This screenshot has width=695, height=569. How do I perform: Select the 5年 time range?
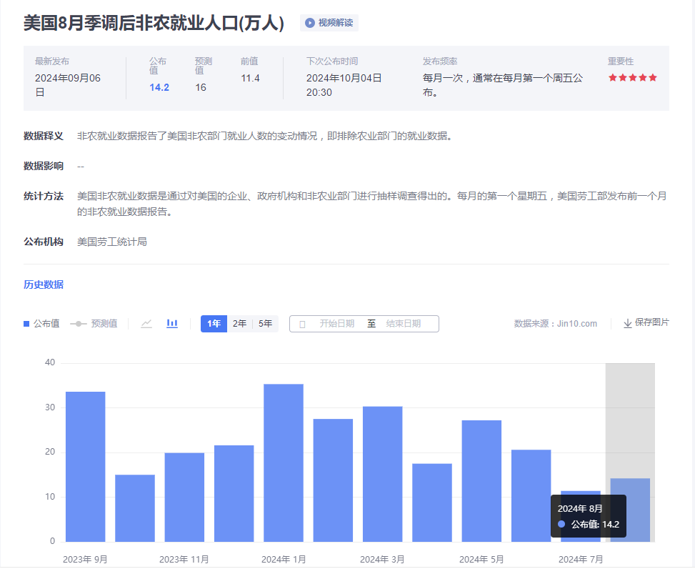pyautogui.click(x=265, y=324)
